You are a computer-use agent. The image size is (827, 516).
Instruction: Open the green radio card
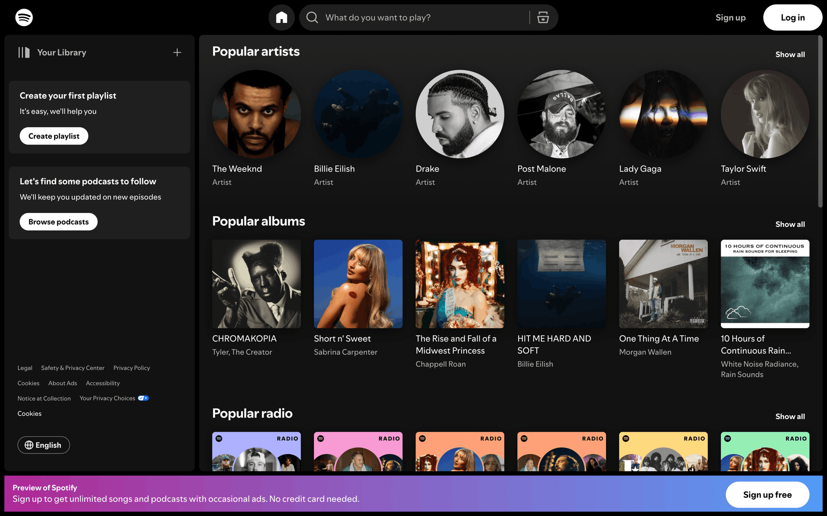[x=765, y=451]
